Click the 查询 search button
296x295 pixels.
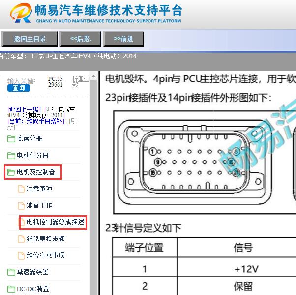(19, 88)
